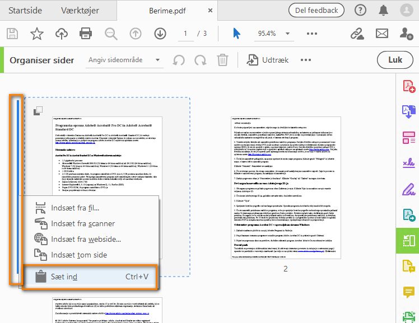Click the share link icon
The height and width of the screenshot is (323, 419).
357,34
